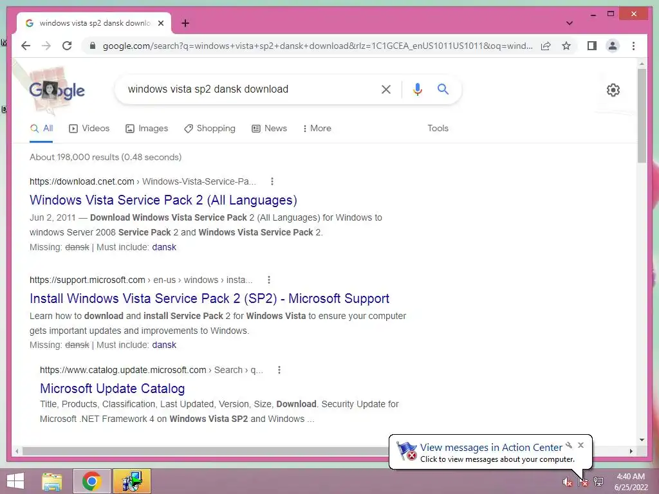Screen dimensions: 659x494
Task: Open the taskbar clock showing 4:40 AM
Action: pos(631,481)
